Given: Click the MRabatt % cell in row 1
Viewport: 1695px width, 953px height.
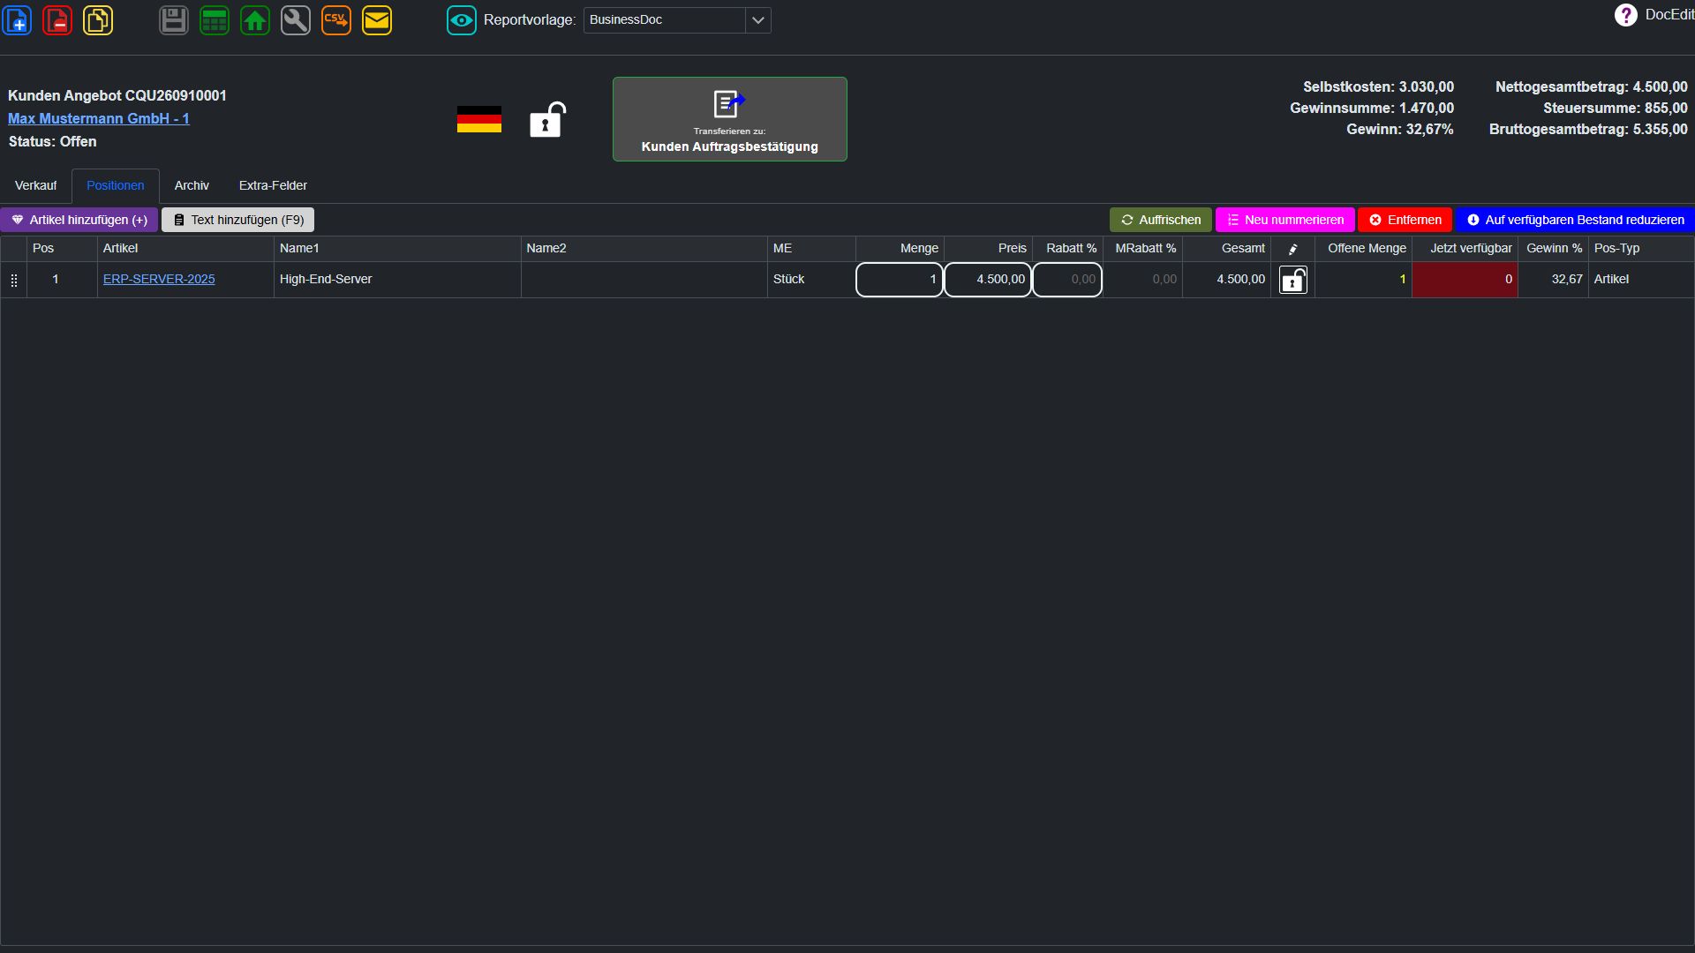Looking at the screenshot, I should click(x=1143, y=280).
